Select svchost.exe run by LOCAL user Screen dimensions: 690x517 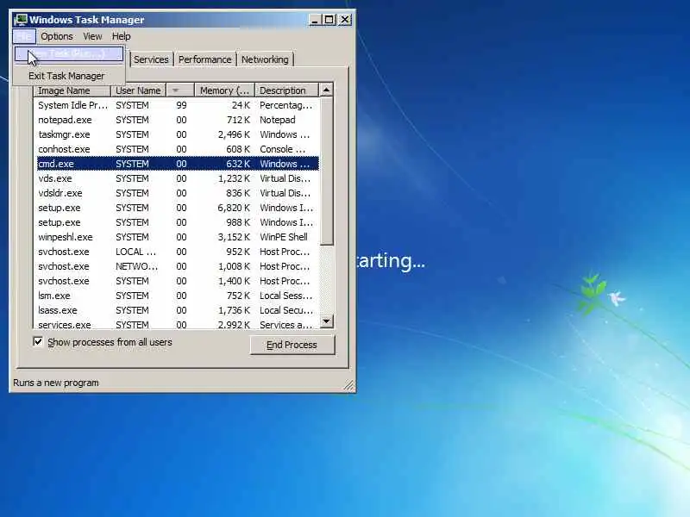[x=178, y=252]
